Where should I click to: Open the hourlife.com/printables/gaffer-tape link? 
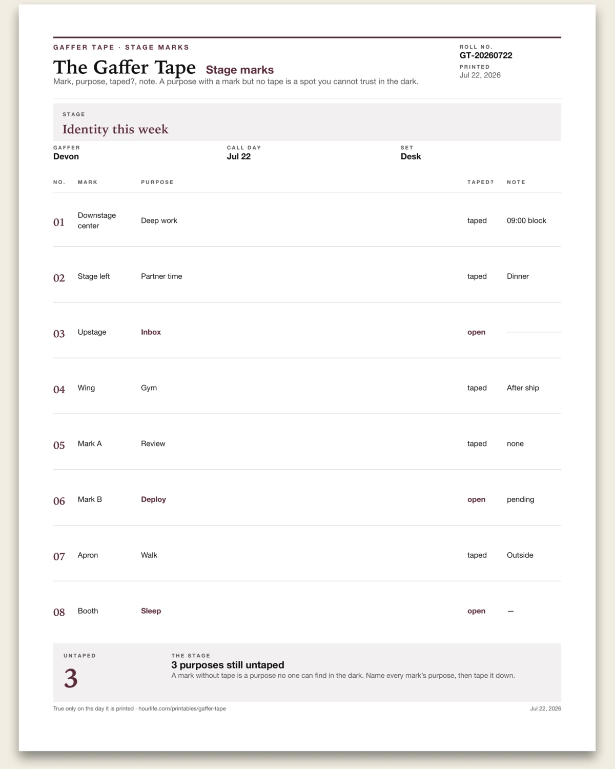tap(182, 709)
